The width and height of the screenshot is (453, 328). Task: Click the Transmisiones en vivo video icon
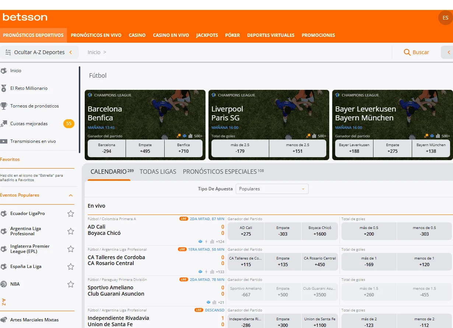tap(4, 141)
